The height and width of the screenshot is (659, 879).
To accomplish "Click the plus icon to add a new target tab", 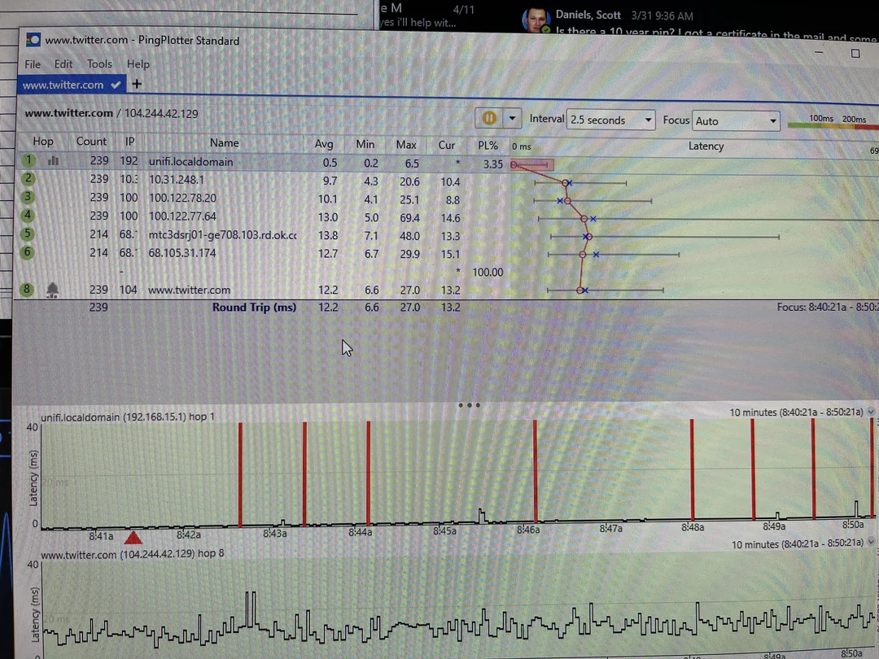I will 136,84.
